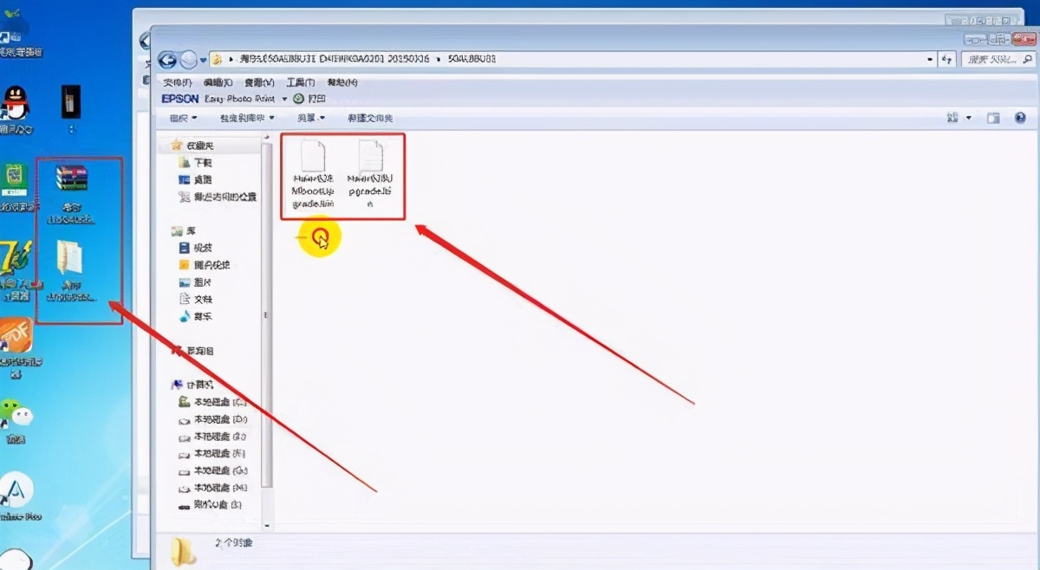Open the 编辑(E) menu
This screenshot has width=1040, height=570.
(x=217, y=82)
